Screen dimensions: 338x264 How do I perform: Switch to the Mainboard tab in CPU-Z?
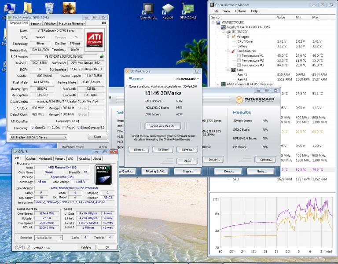click(x=45, y=158)
